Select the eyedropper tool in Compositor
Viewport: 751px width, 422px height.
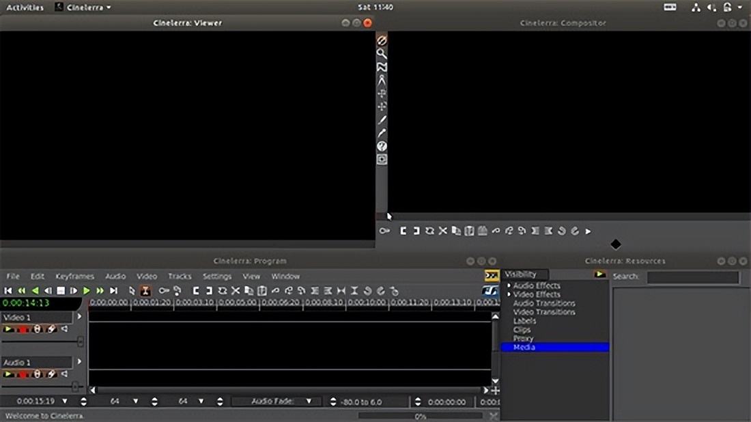pos(382,133)
